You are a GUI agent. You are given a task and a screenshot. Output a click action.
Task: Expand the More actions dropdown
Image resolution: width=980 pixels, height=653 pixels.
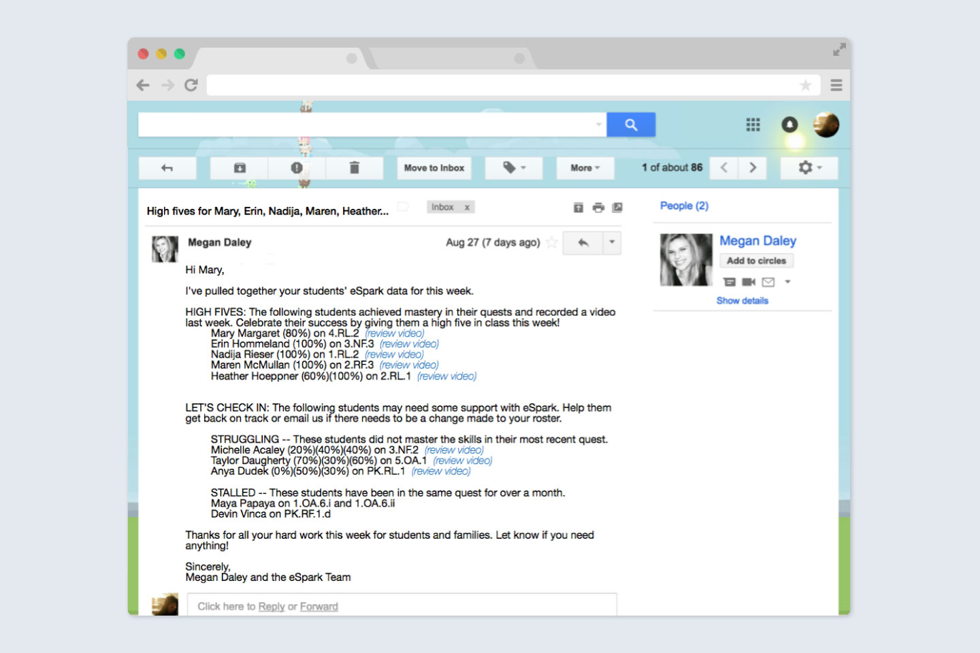pos(585,168)
